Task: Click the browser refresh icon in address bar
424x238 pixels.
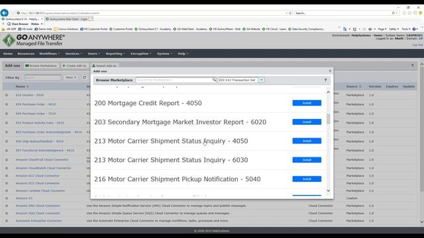Action: (290, 13)
